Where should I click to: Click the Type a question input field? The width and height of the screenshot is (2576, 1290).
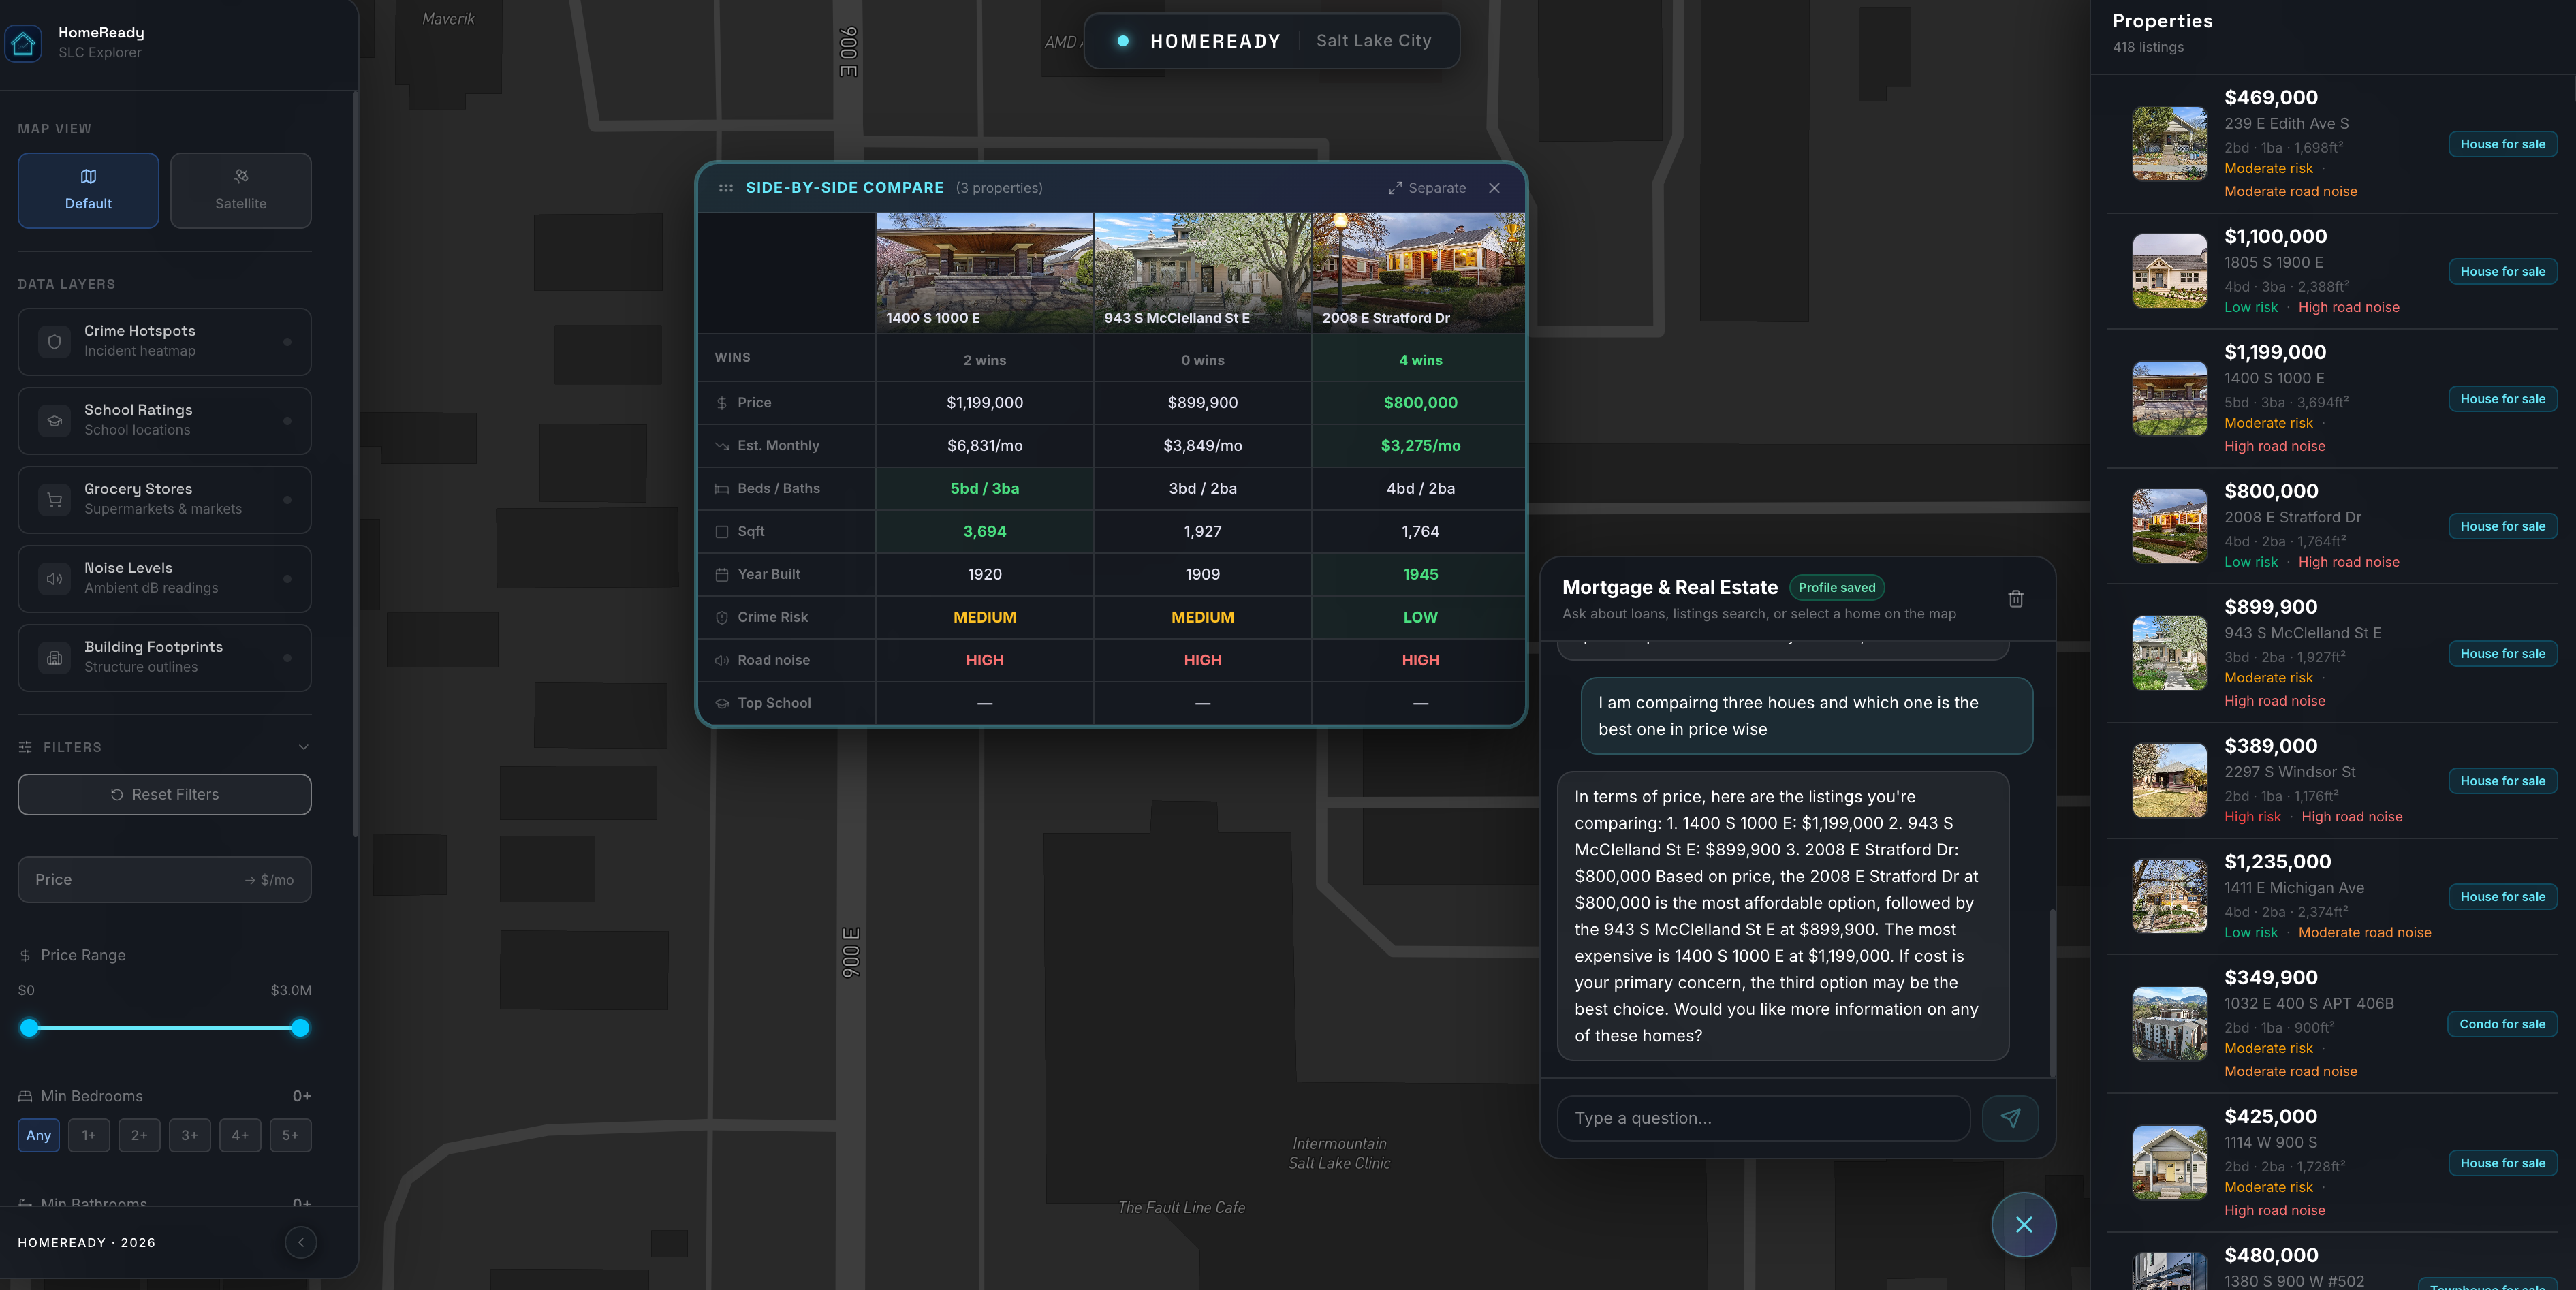tap(1763, 1118)
